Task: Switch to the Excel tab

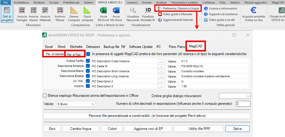Action: tap(49, 47)
